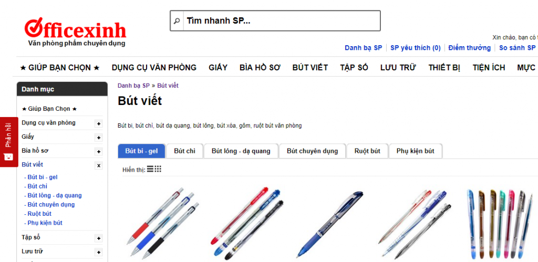Switch to grid view display icon

tap(158, 169)
